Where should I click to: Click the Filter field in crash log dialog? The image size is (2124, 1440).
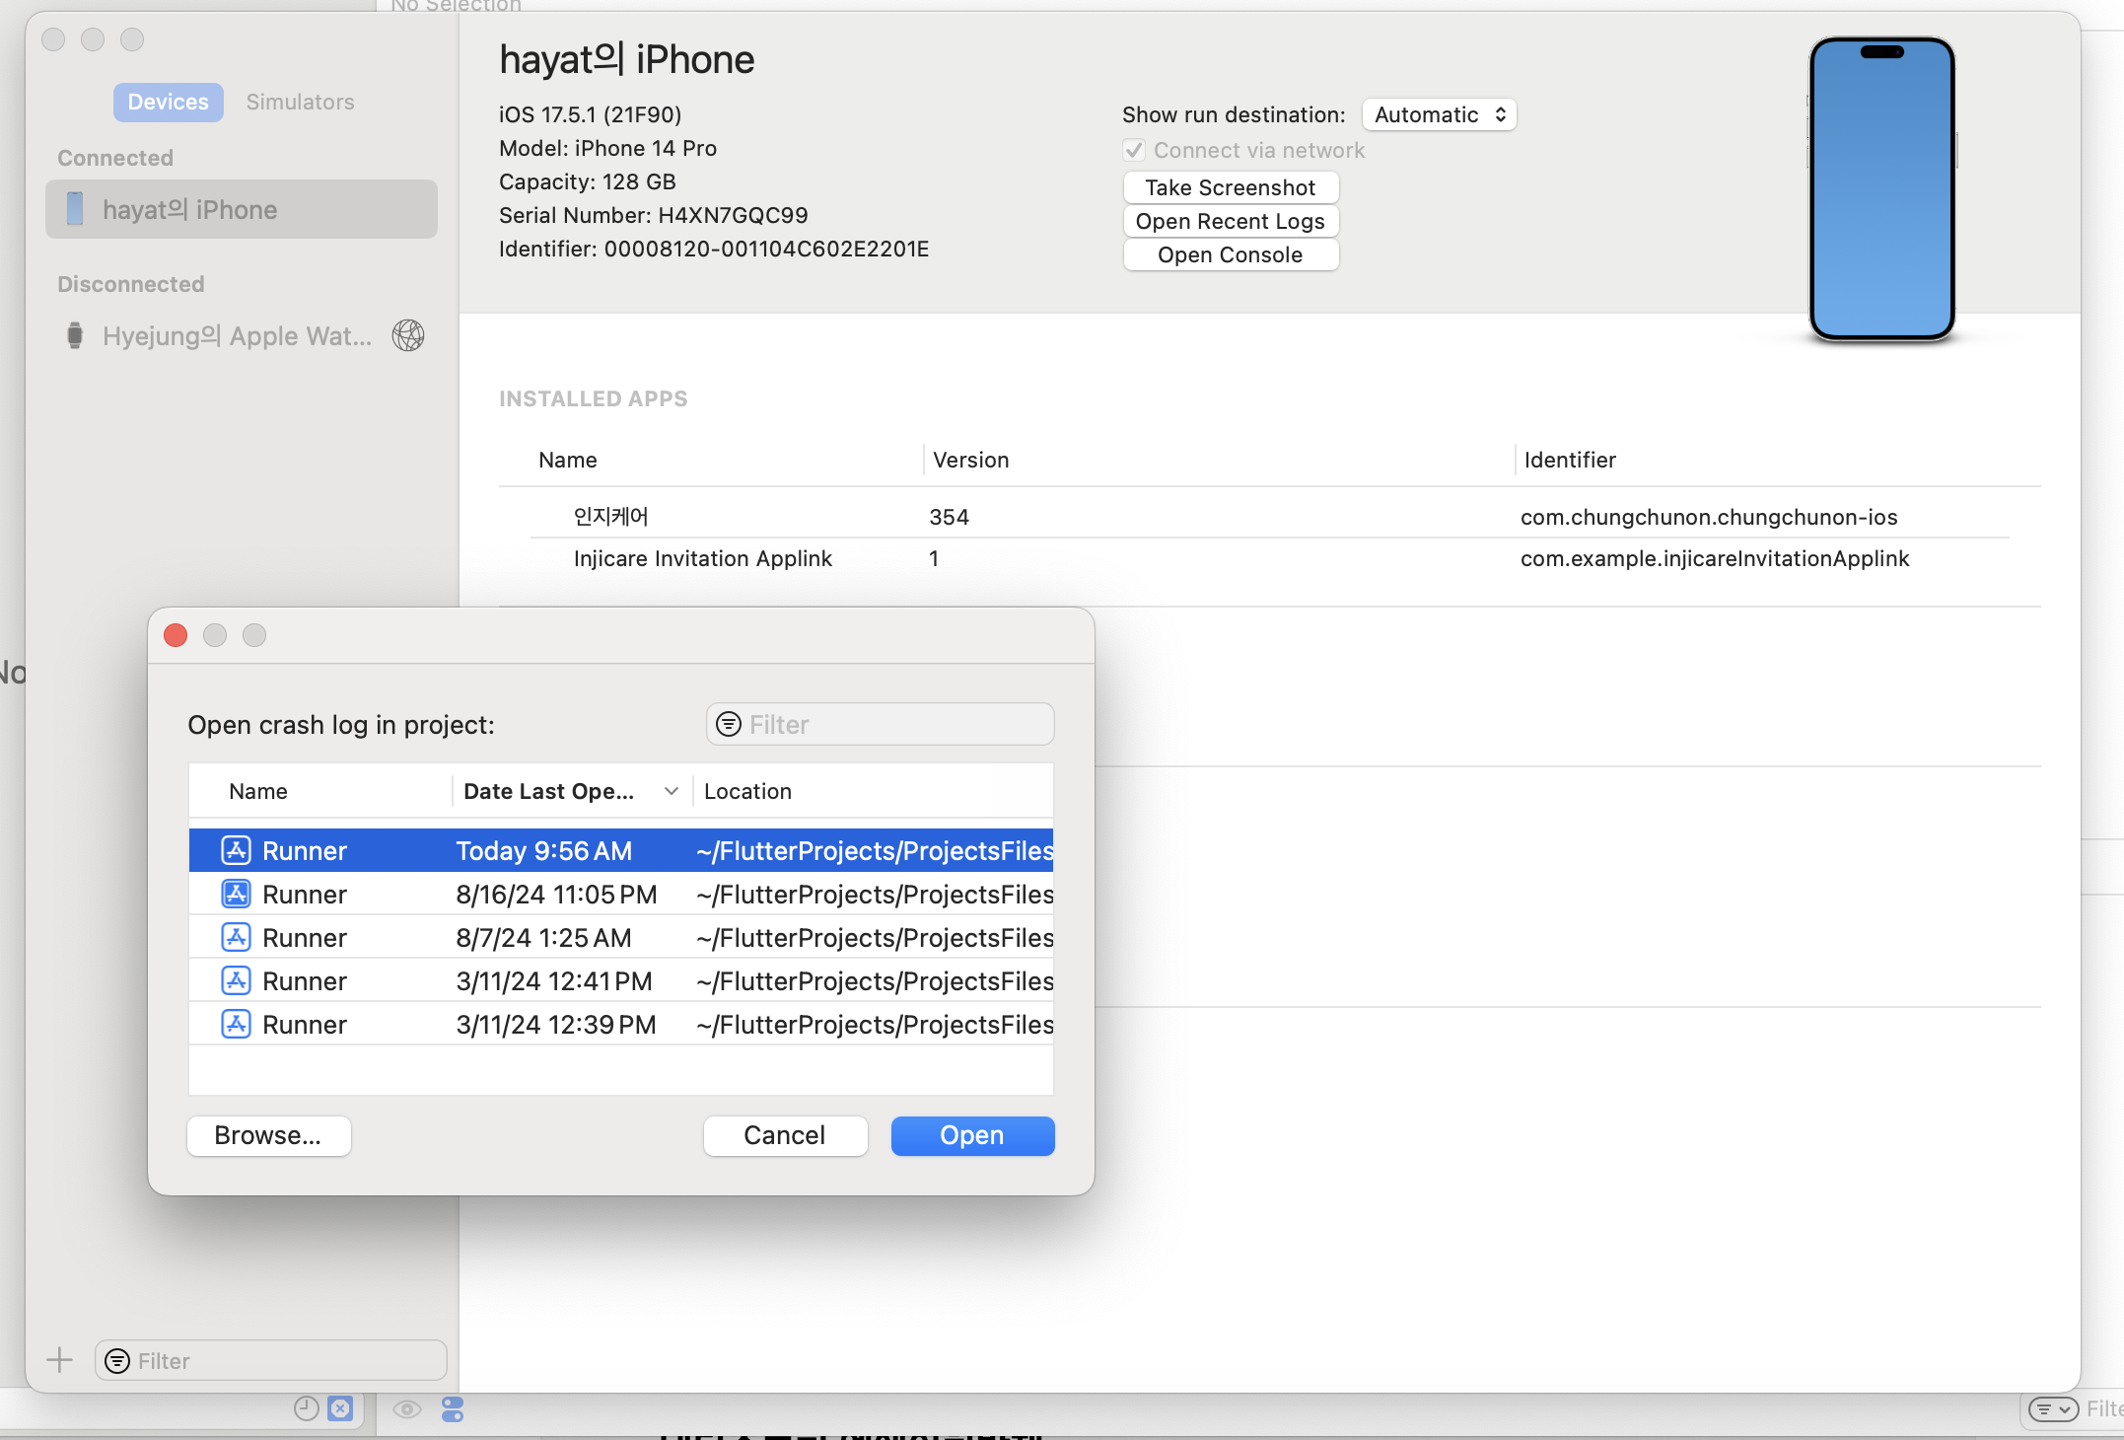pos(880,724)
